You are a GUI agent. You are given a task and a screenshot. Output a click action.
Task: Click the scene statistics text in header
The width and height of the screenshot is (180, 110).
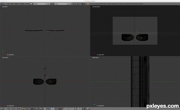pos(116,4)
